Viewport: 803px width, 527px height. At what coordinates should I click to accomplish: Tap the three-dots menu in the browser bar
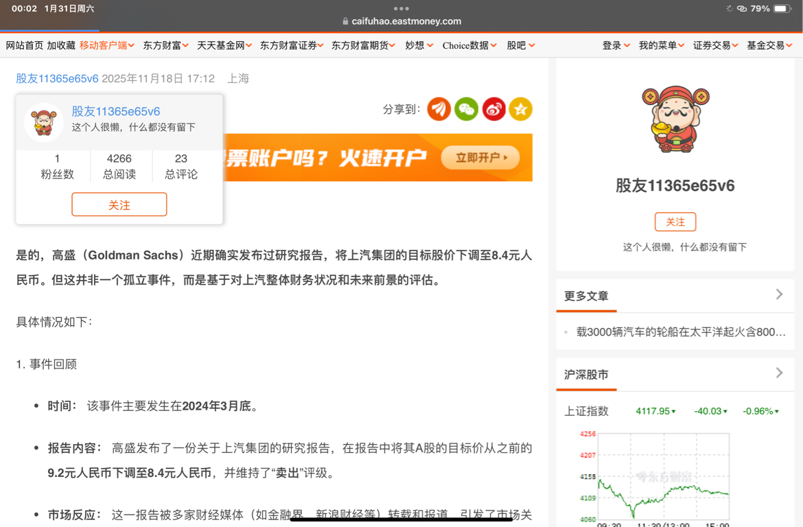click(x=401, y=8)
